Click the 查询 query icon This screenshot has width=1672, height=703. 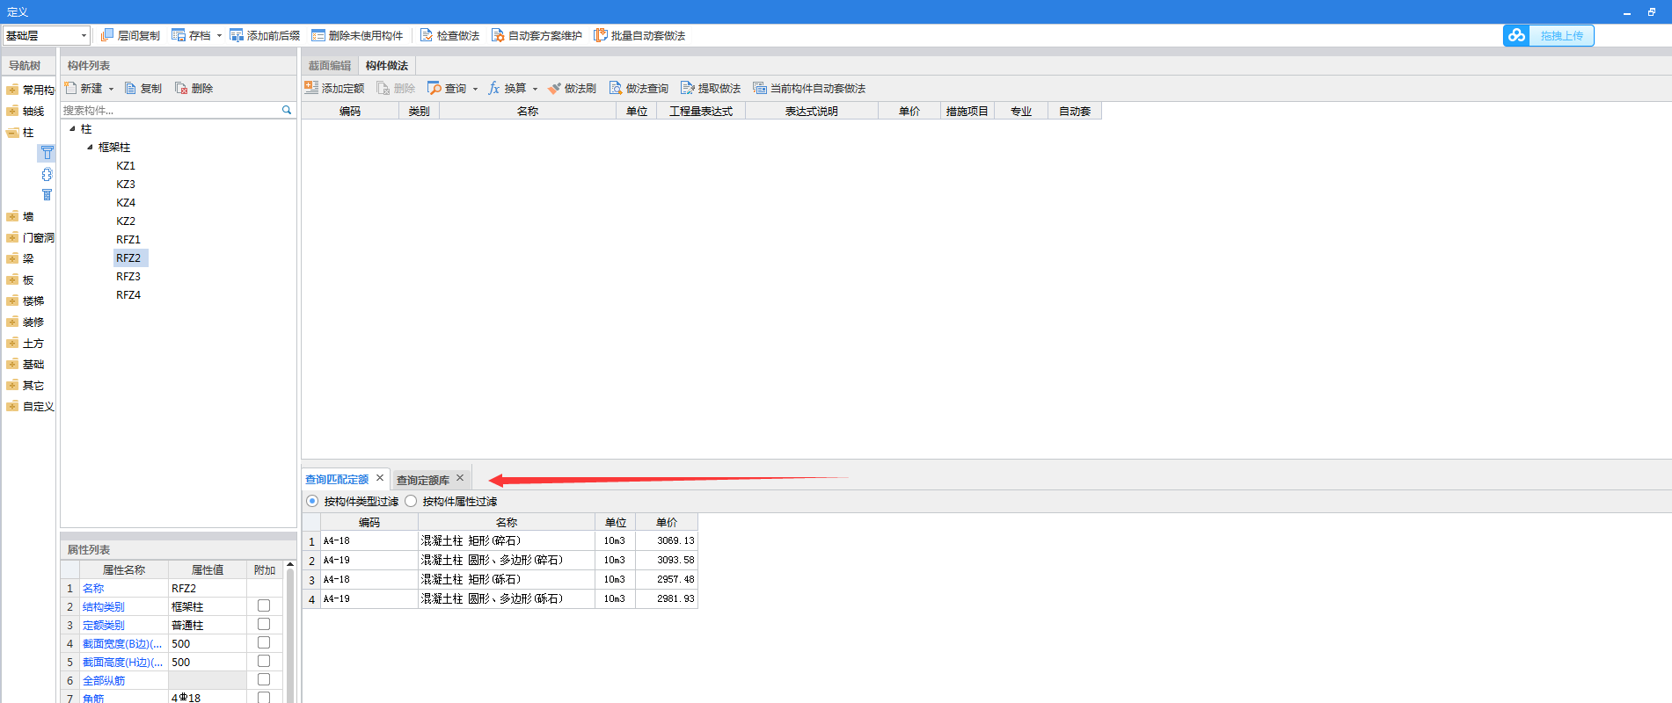[x=434, y=88]
